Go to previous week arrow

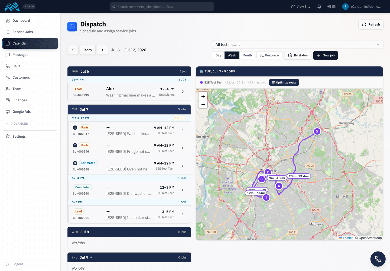click(x=73, y=50)
